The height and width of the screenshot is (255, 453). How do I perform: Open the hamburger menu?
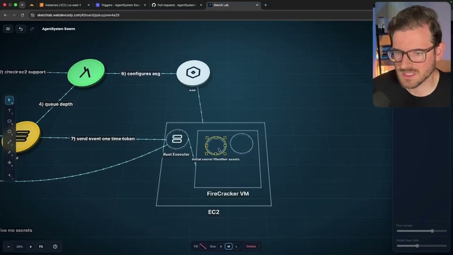[x=8, y=29]
